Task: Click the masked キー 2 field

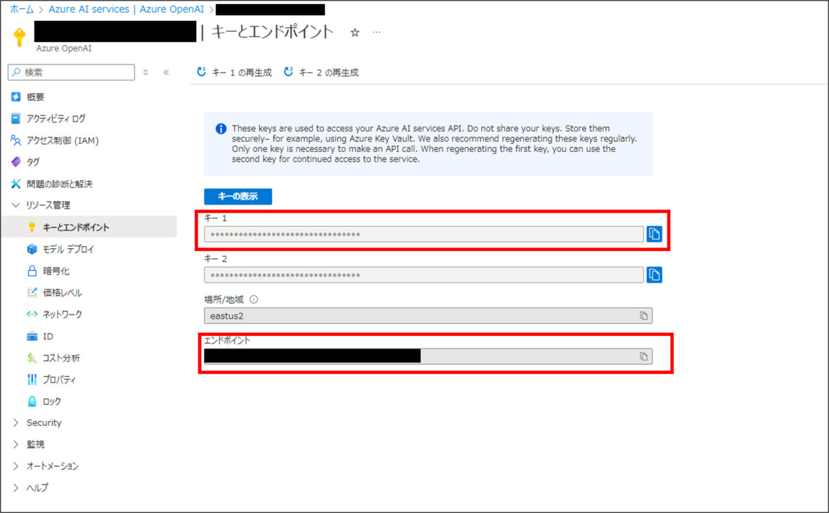Action: pyautogui.click(x=423, y=274)
